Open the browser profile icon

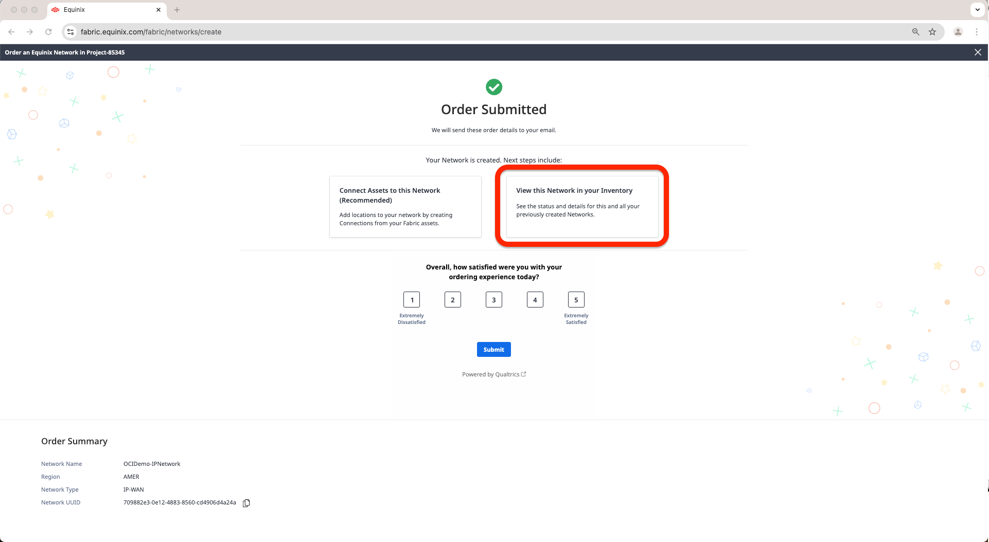pos(958,32)
